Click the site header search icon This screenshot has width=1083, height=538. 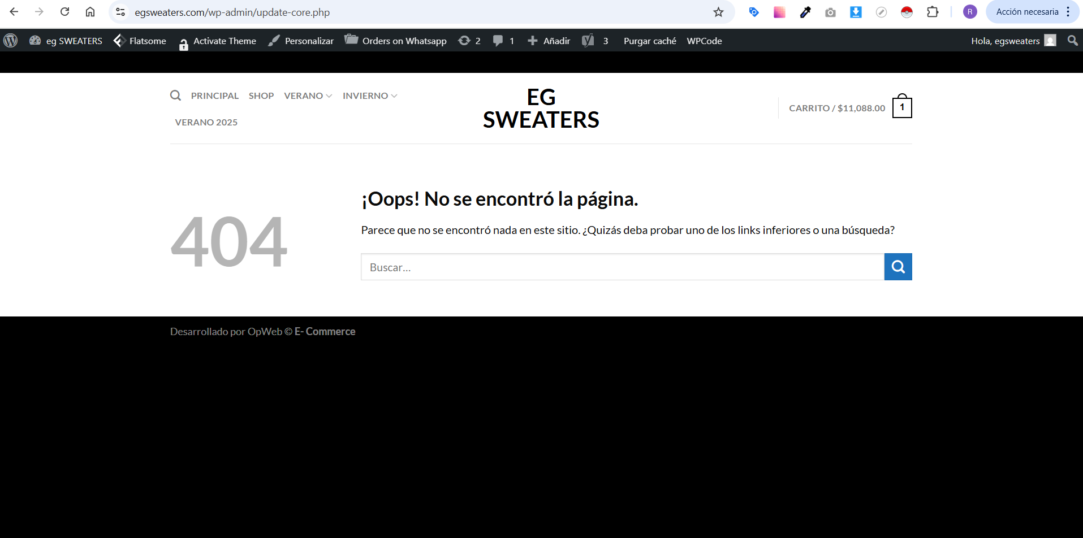coord(176,96)
